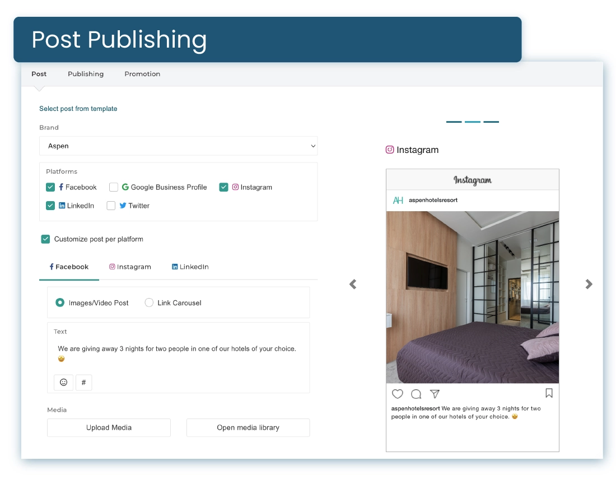Click the caption text under preview image
The height and width of the screenshot is (493, 616).
[x=466, y=412]
